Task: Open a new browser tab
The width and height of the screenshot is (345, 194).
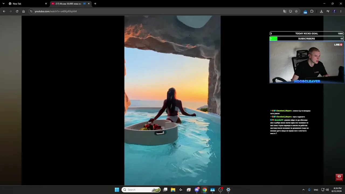Action: (95, 4)
